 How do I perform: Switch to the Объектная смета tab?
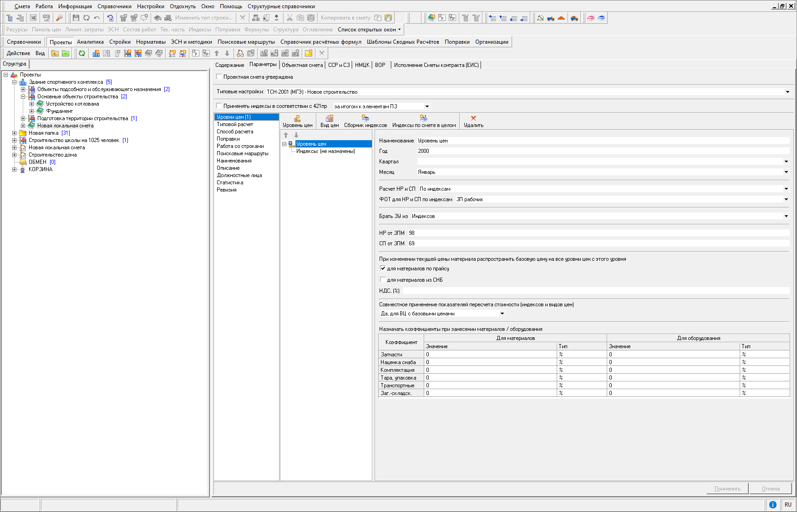(x=302, y=65)
